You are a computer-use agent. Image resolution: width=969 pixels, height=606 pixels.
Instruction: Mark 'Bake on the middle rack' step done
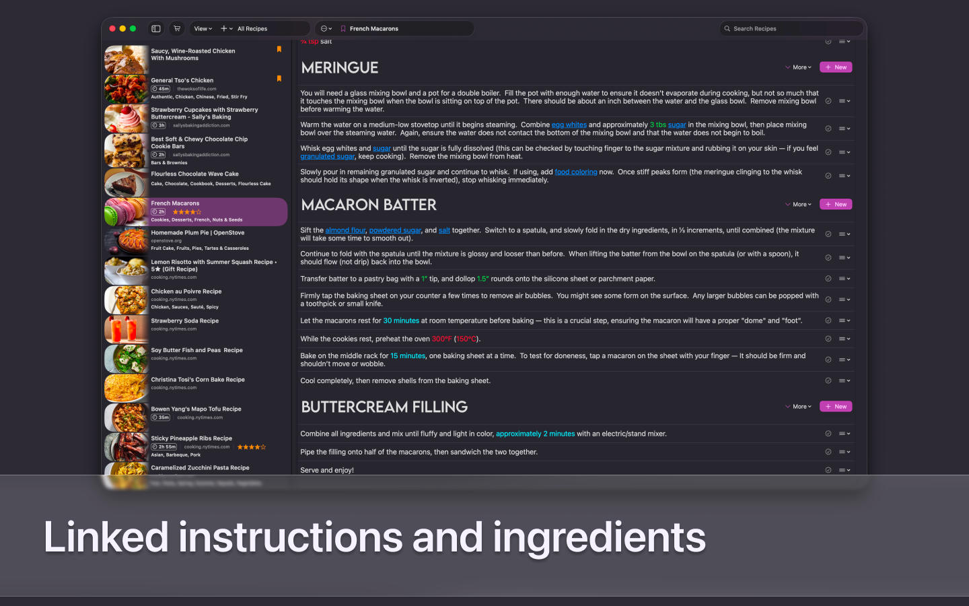pyautogui.click(x=828, y=360)
